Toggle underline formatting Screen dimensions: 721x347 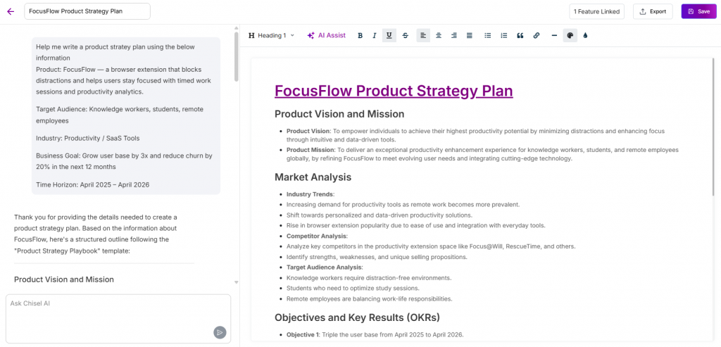tap(389, 35)
